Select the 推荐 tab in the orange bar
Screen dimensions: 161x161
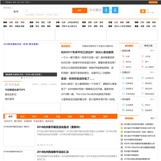click(x=11, y=117)
